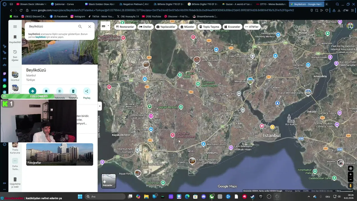The width and height of the screenshot is (357, 201).
Task: Open the Windows Start button
Action: coord(80,197)
